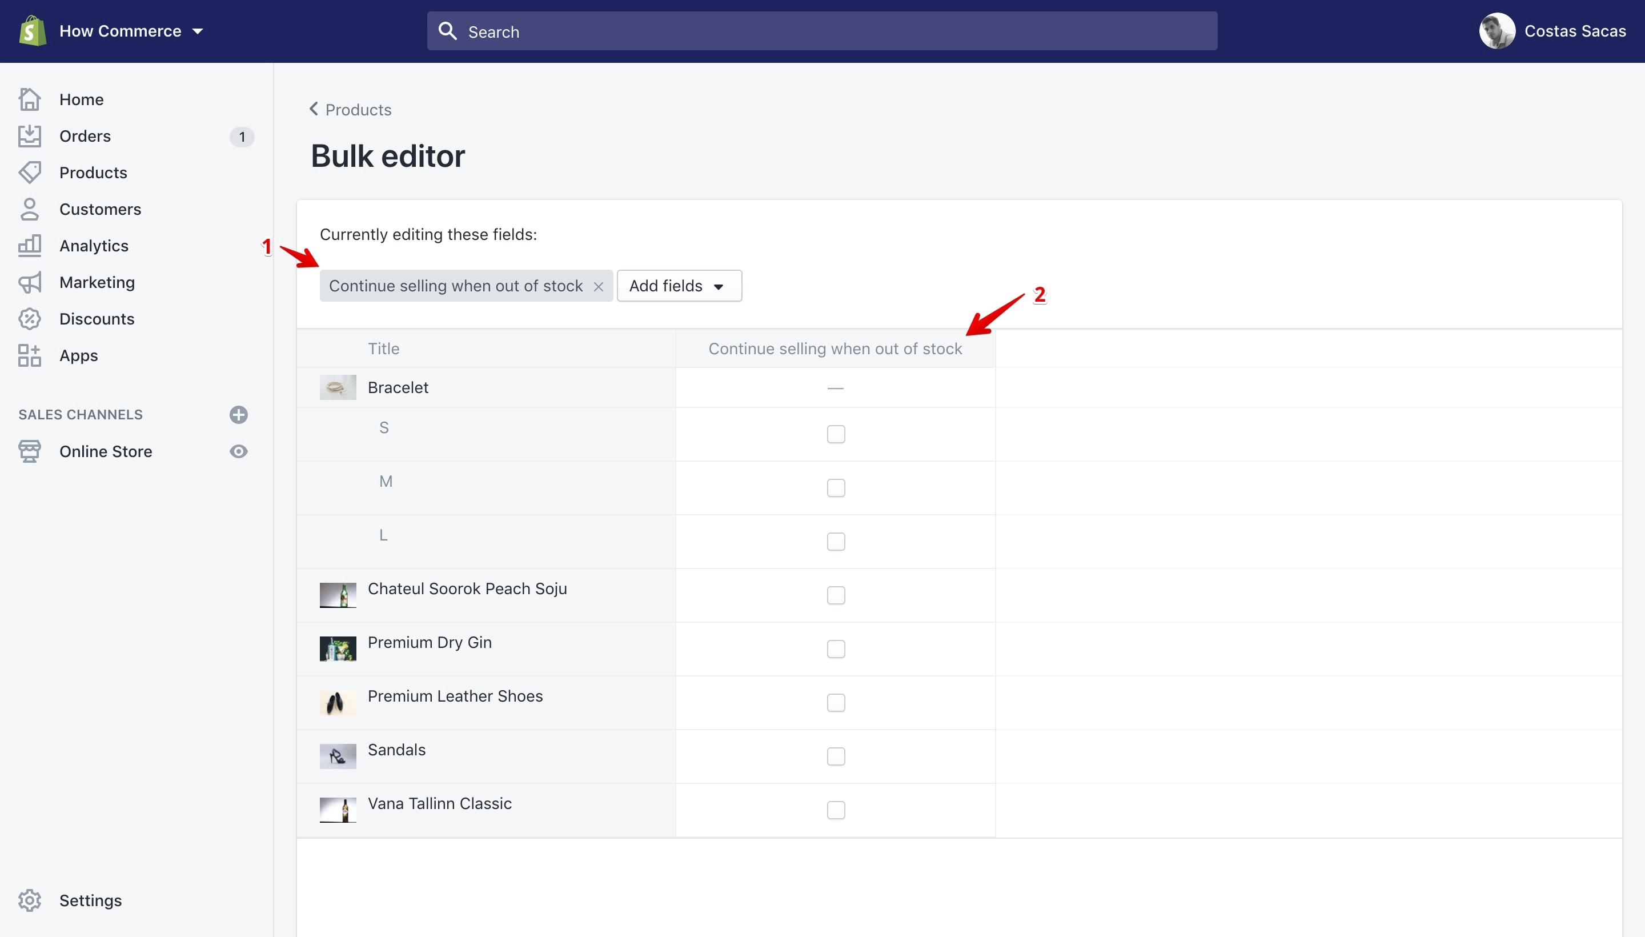1645x937 pixels.
Task: Toggle continue selling for Bracelet size L
Action: [x=836, y=542]
